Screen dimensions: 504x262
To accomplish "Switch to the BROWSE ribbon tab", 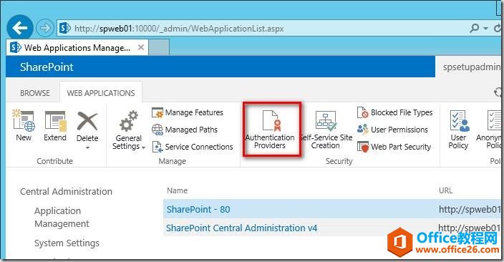I will tap(34, 93).
